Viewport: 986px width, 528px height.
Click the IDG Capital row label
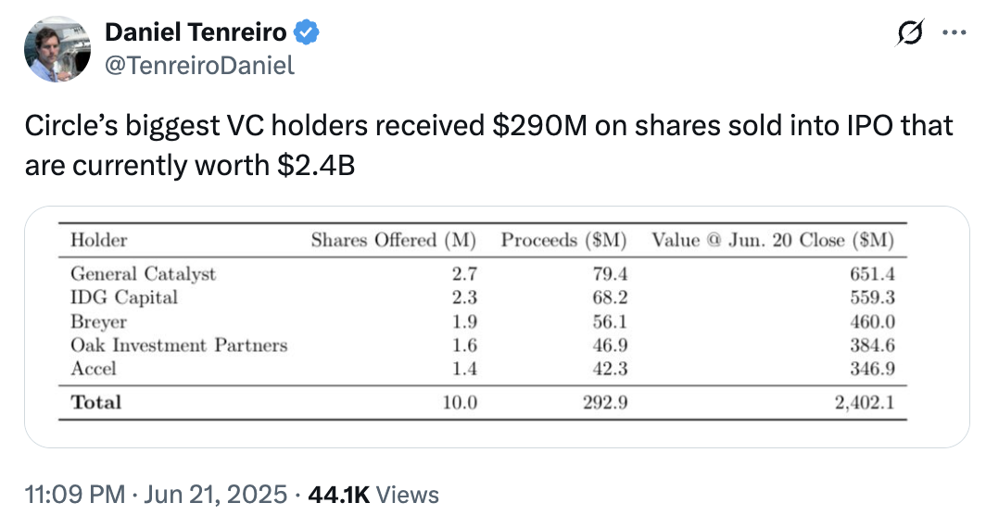(124, 297)
